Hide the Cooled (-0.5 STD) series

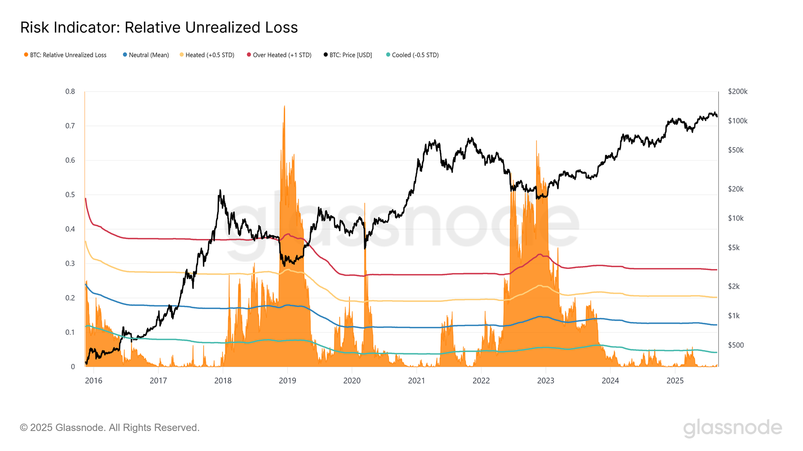(x=412, y=55)
